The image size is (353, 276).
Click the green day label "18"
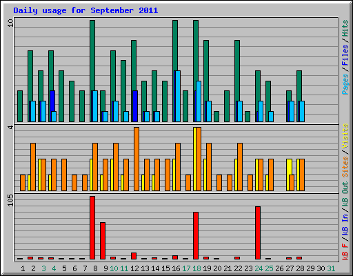(x=196, y=268)
